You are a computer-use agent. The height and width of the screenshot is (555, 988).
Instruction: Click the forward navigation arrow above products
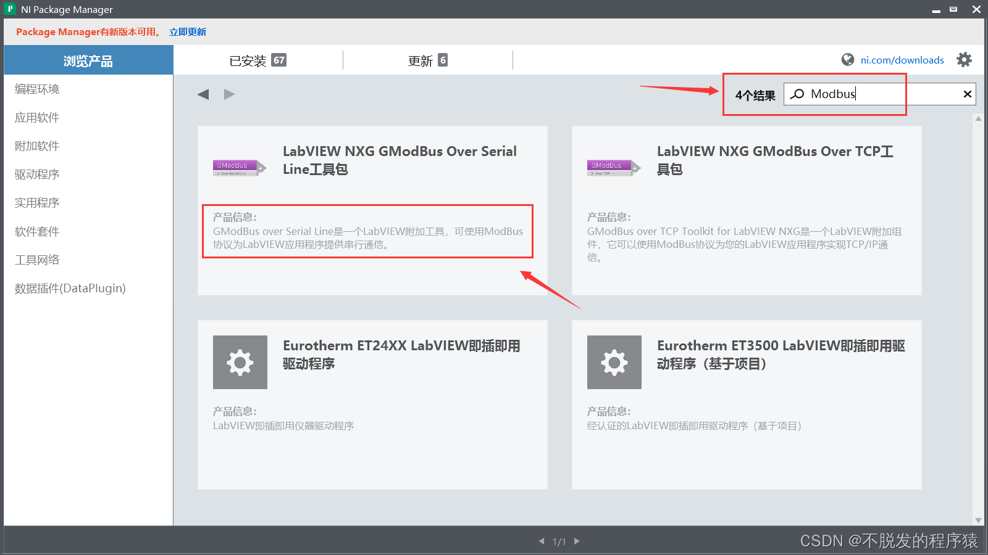click(x=229, y=94)
